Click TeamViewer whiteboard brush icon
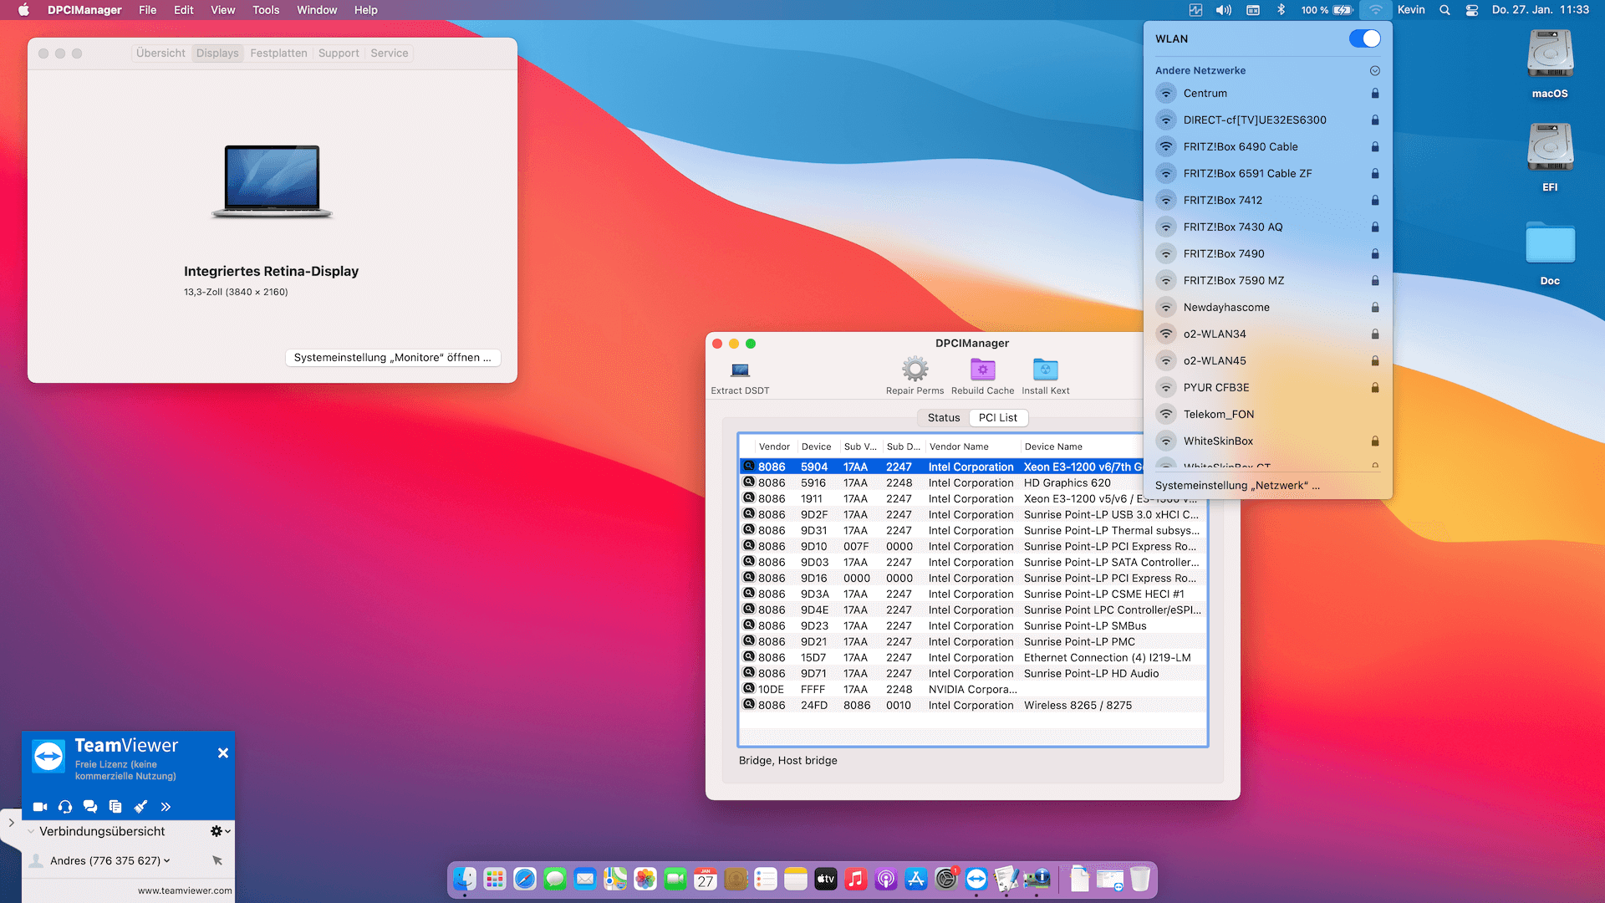Viewport: 1605px width, 903px height. (140, 807)
